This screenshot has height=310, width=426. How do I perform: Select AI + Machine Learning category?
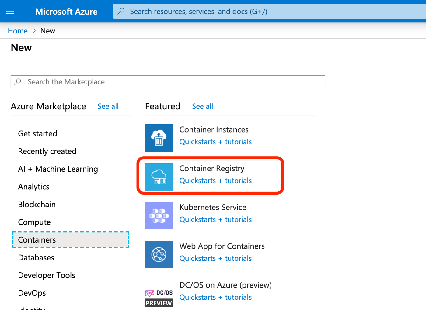tap(58, 169)
